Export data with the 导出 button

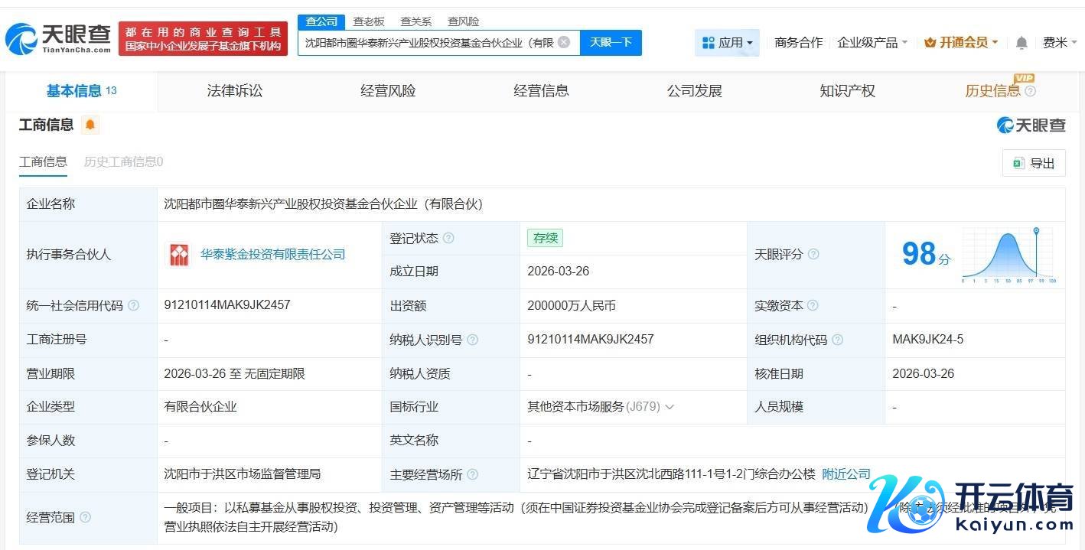pyautogui.click(x=1034, y=163)
